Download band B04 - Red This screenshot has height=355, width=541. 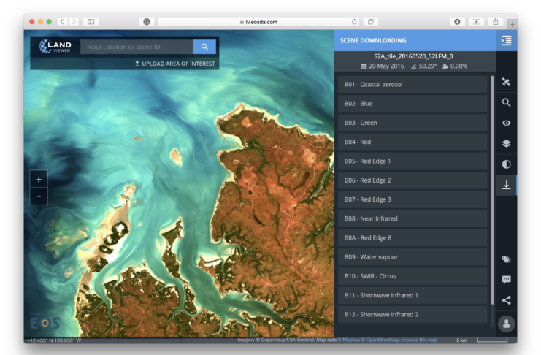[413, 142]
